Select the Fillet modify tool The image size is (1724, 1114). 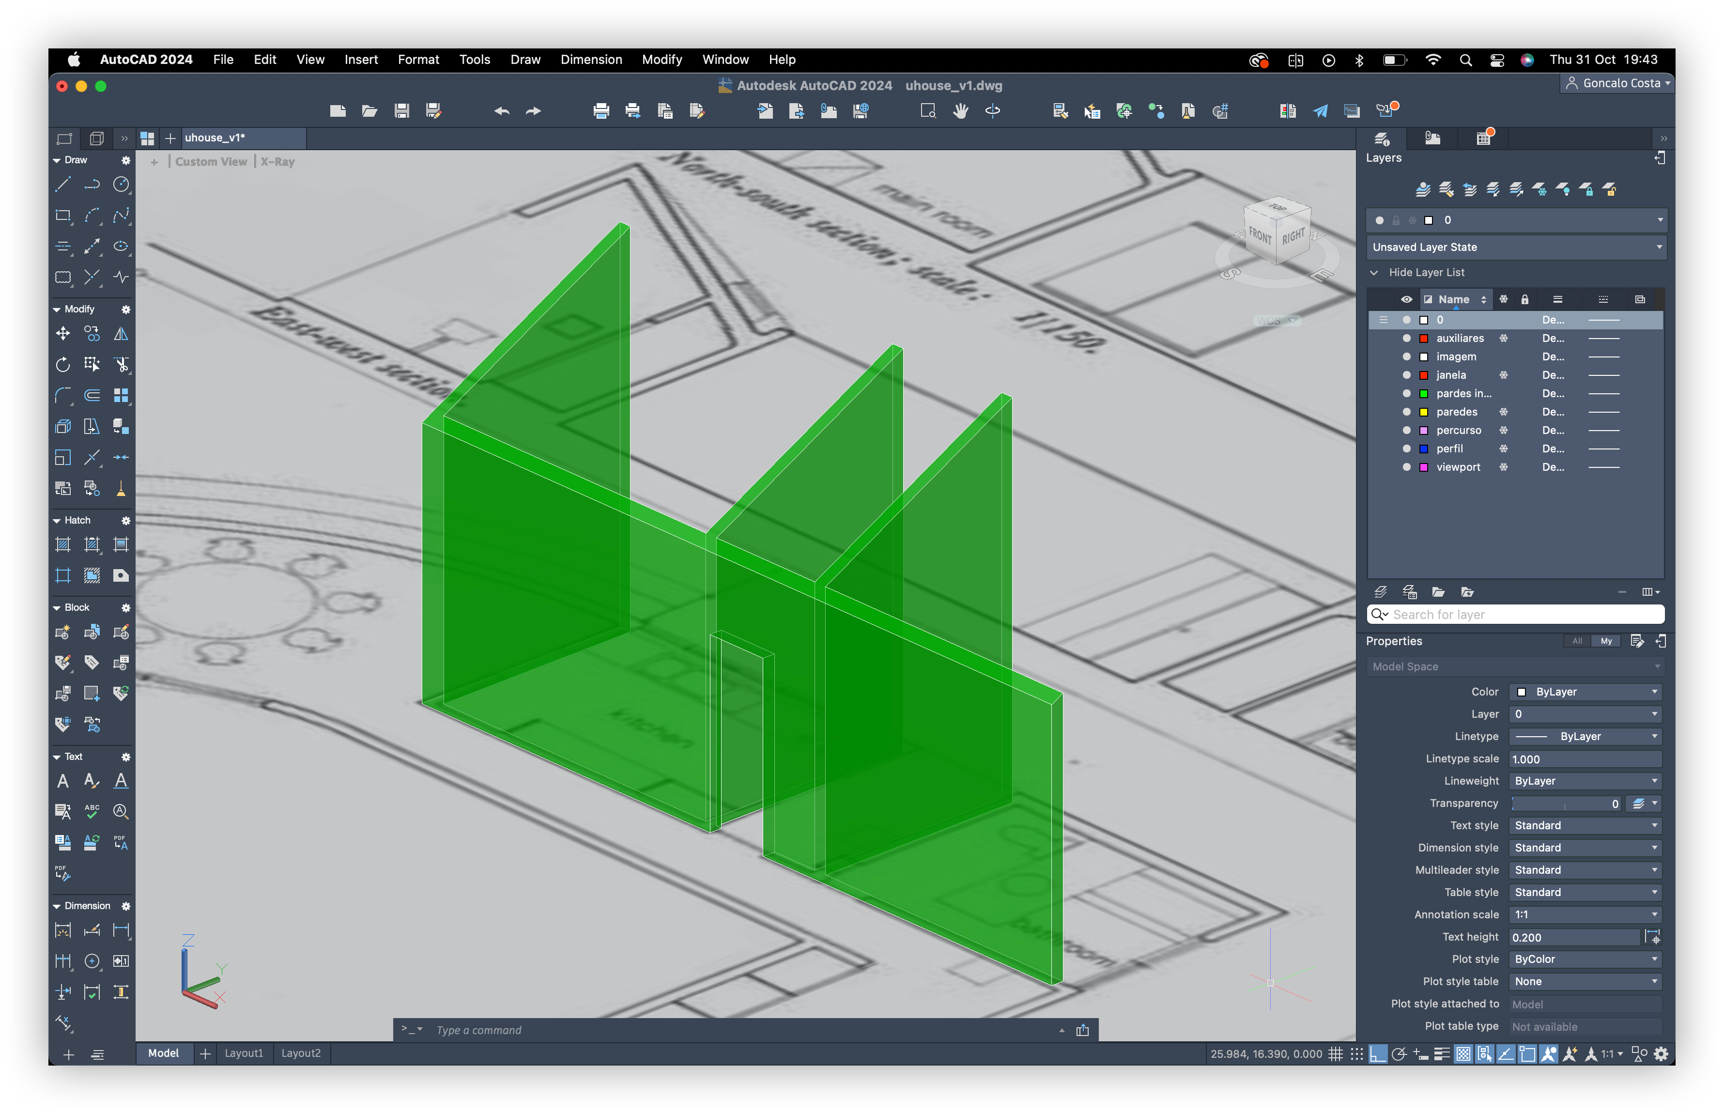coord(63,395)
